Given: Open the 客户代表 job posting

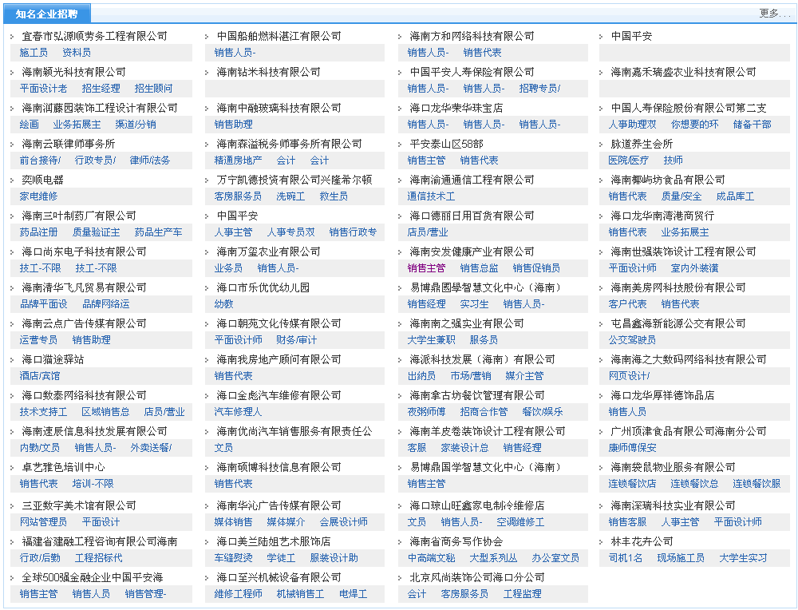Looking at the screenshot, I should (627, 304).
